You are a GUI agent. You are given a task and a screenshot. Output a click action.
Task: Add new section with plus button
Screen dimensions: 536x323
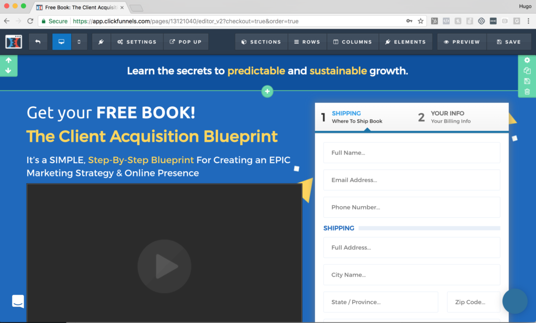click(x=267, y=91)
